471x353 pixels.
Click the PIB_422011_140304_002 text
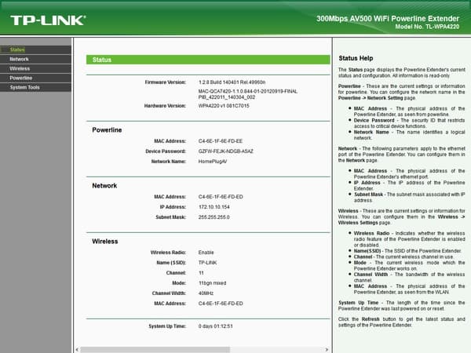click(x=227, y=97)
